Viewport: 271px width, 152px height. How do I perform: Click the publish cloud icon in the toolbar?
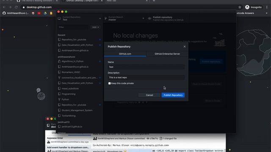(149, 19)
